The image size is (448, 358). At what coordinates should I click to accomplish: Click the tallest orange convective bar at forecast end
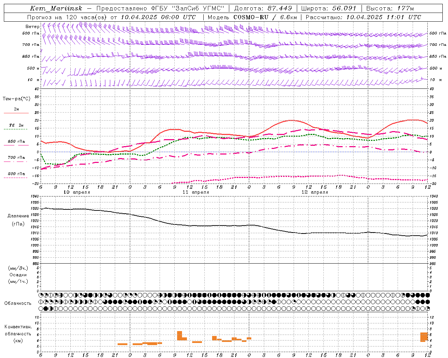(x=424, y=337)
